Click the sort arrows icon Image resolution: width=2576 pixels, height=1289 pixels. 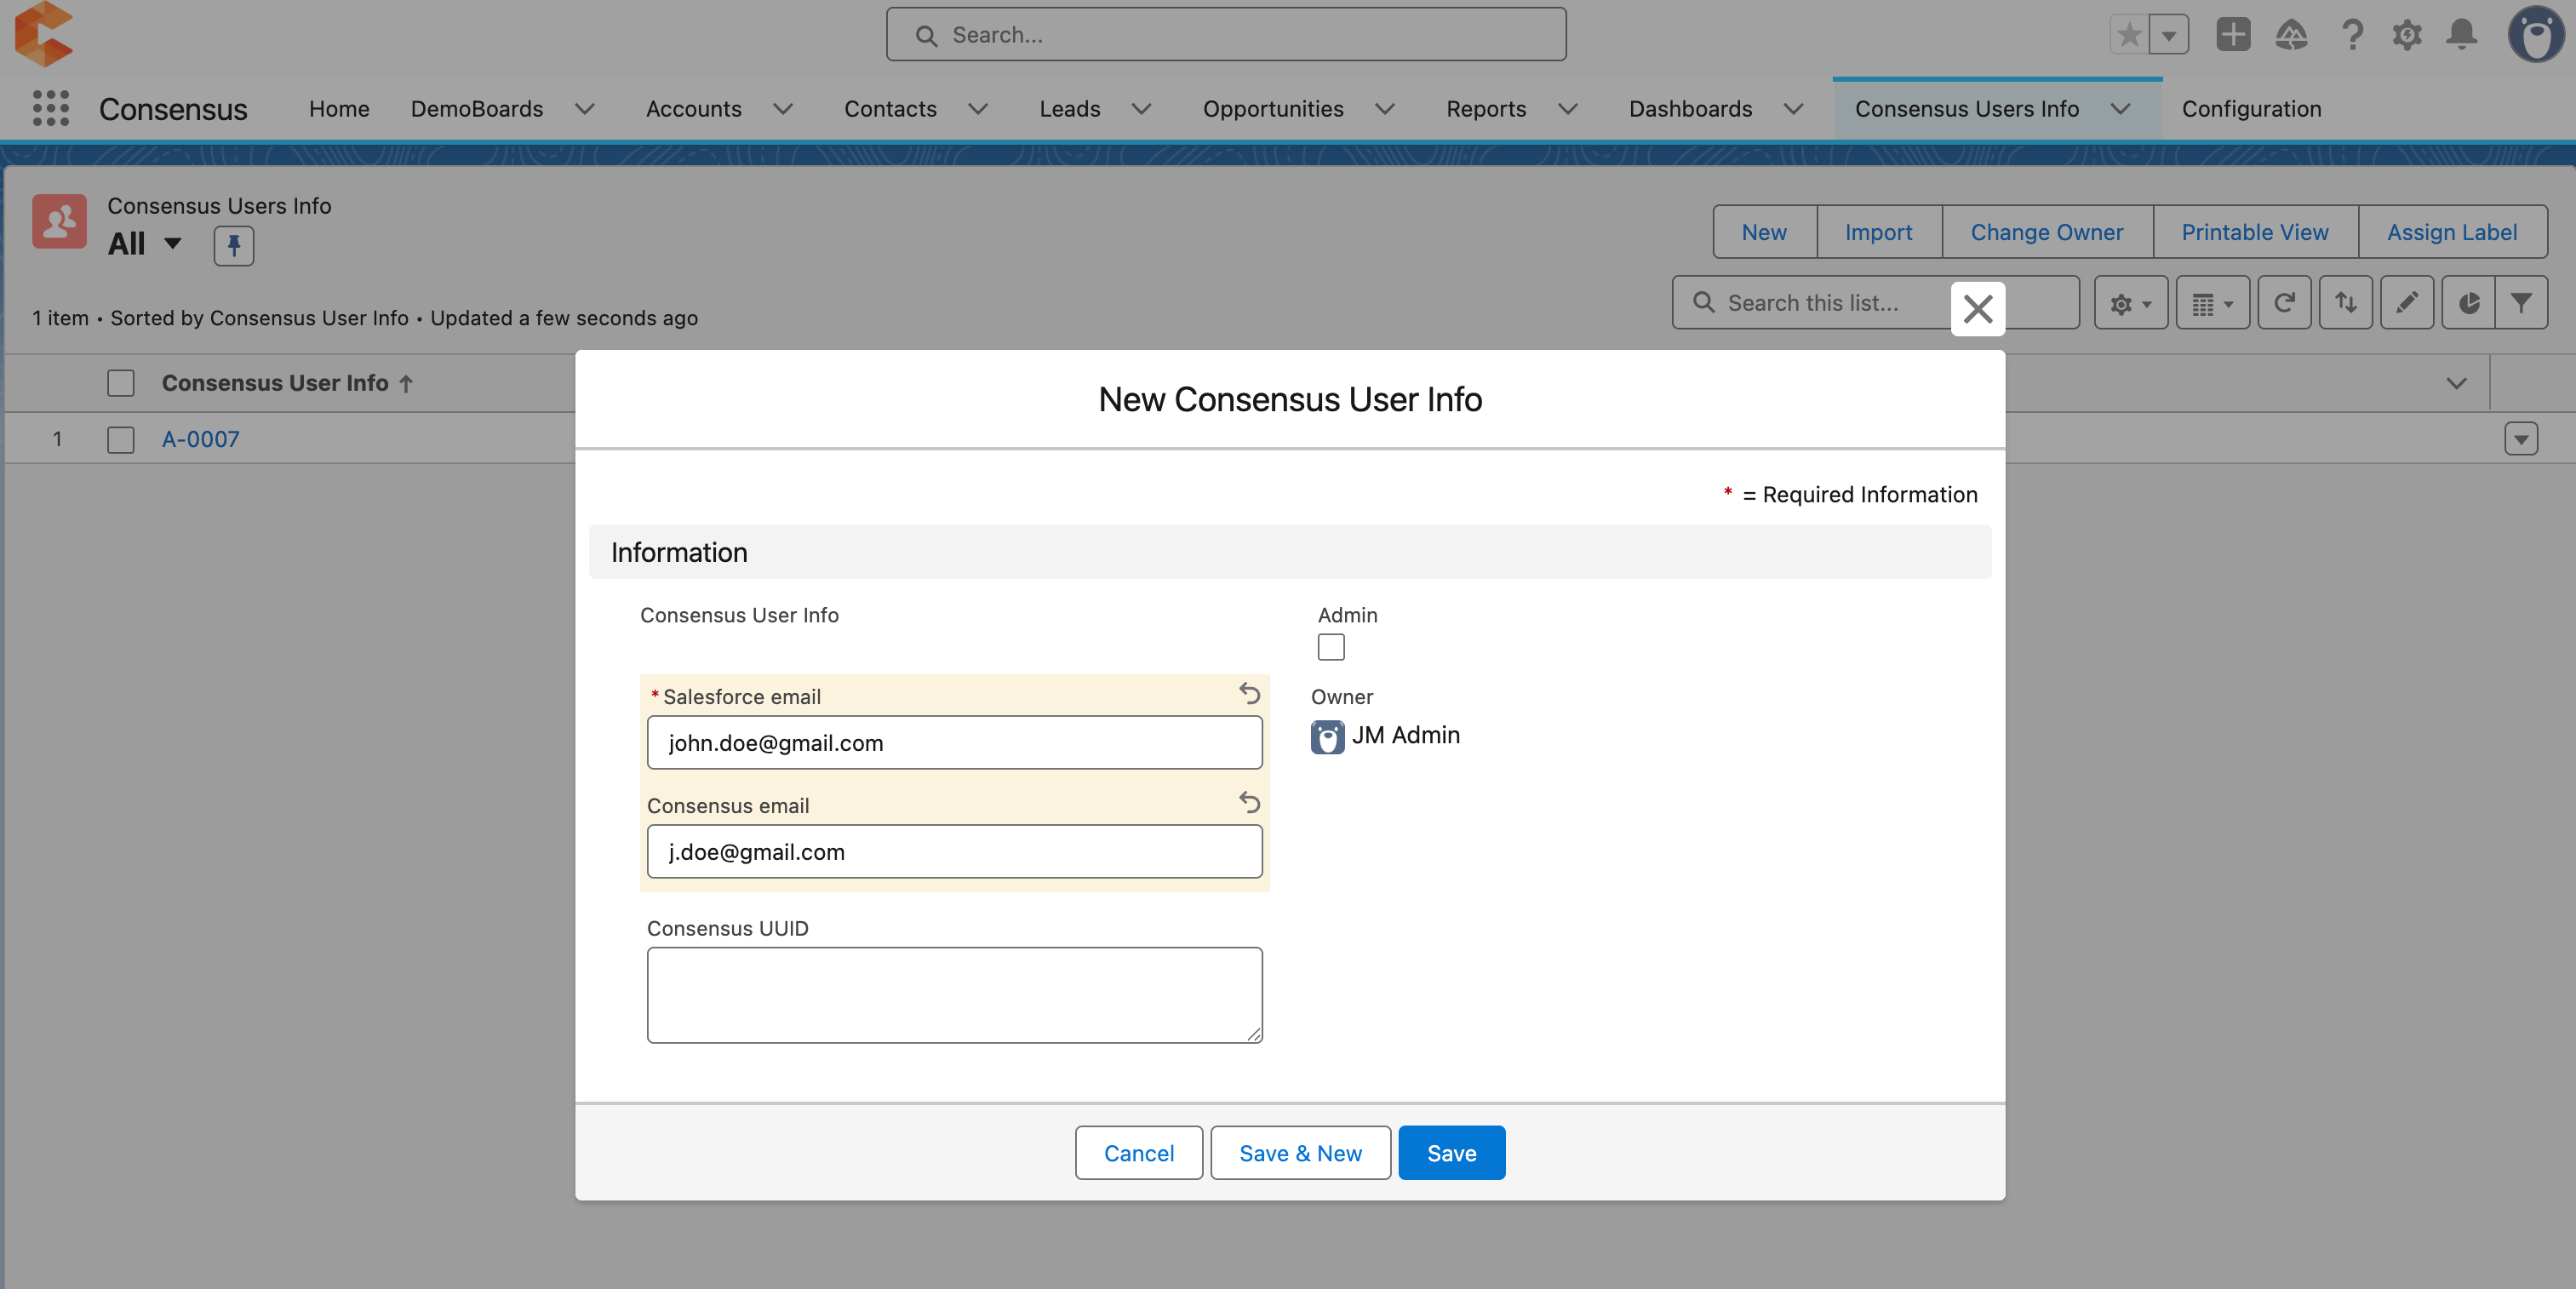pos(2346,303)
